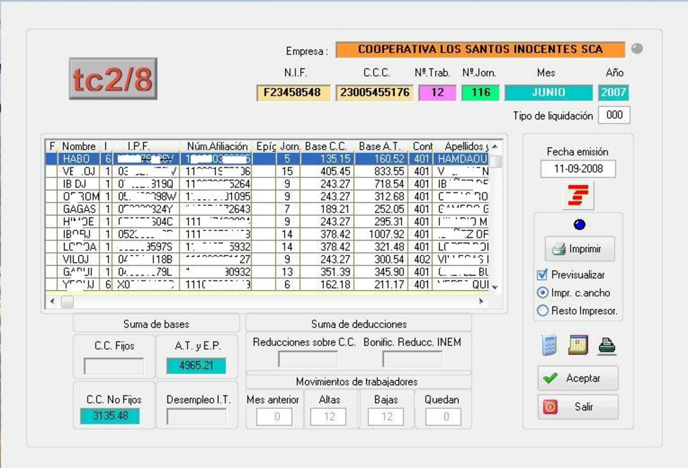Image resolution: width=688 pixels, height=468 pixels.
Task: Click the Año field showing 2007
Action: pyautogui.click(x=614, y=92)
